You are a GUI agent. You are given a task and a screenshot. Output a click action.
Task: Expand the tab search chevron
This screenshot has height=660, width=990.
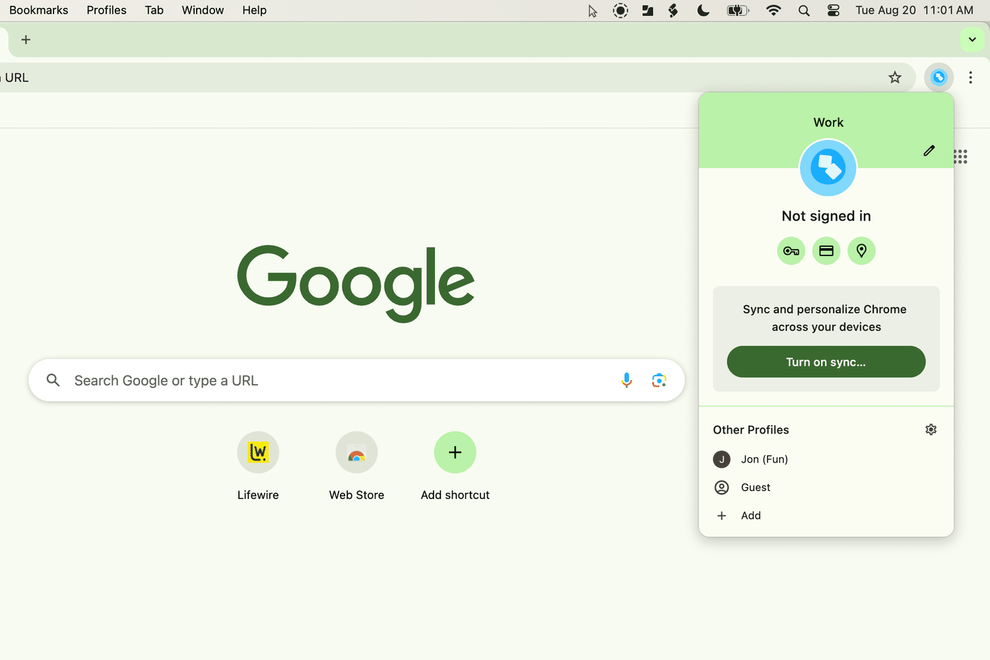tap(972, 40)
